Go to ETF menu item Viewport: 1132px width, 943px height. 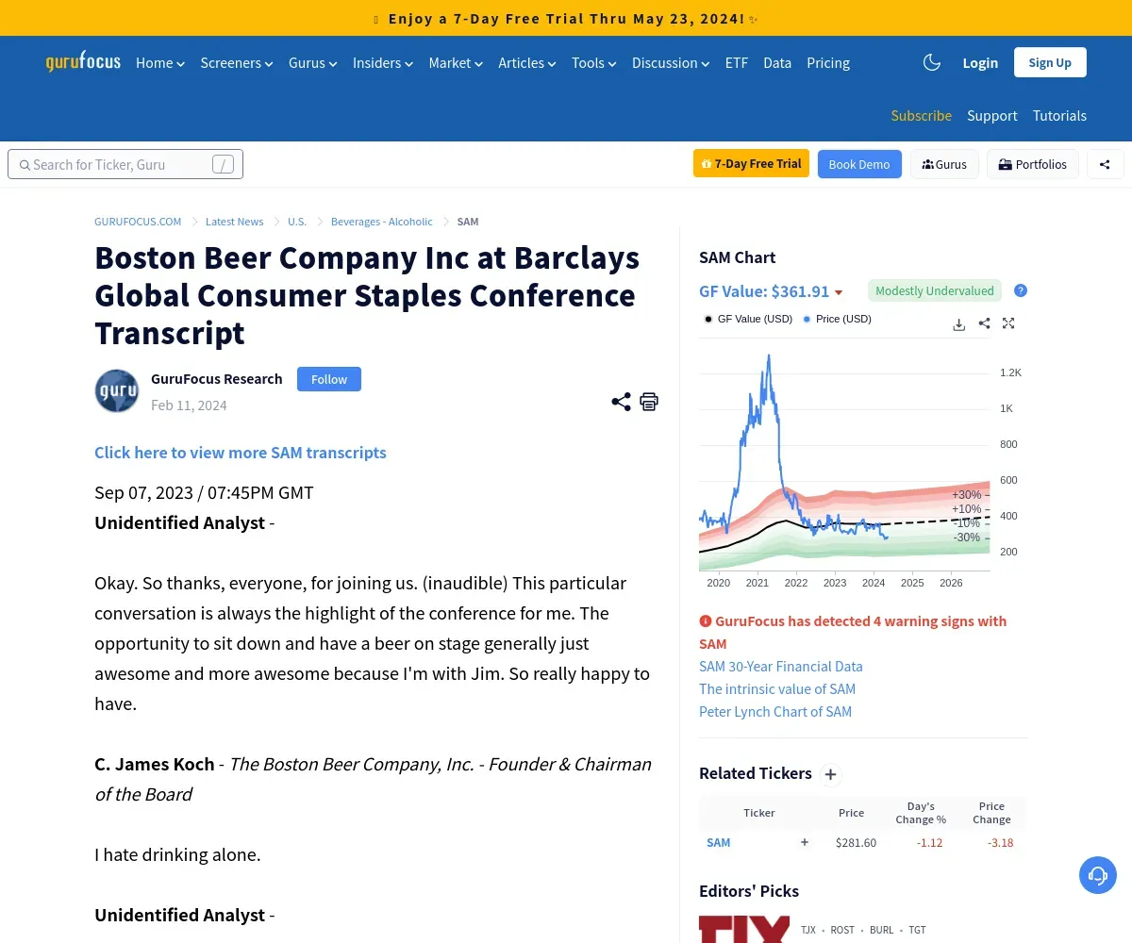(x=737, y=62)
